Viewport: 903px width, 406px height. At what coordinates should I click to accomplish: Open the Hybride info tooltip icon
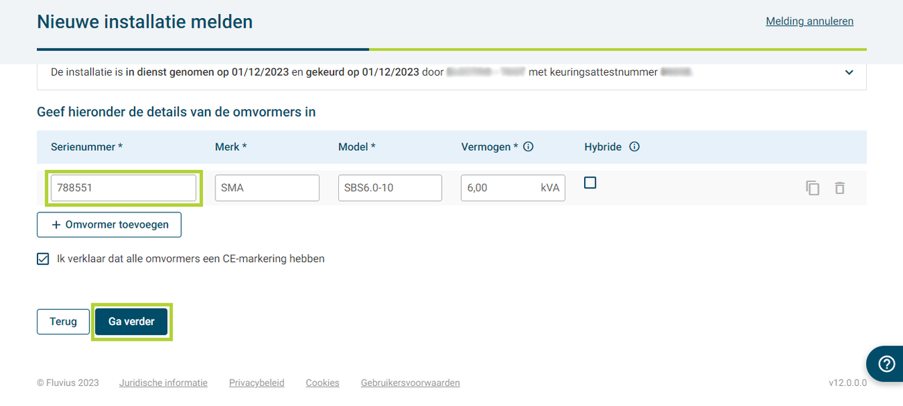633,147
